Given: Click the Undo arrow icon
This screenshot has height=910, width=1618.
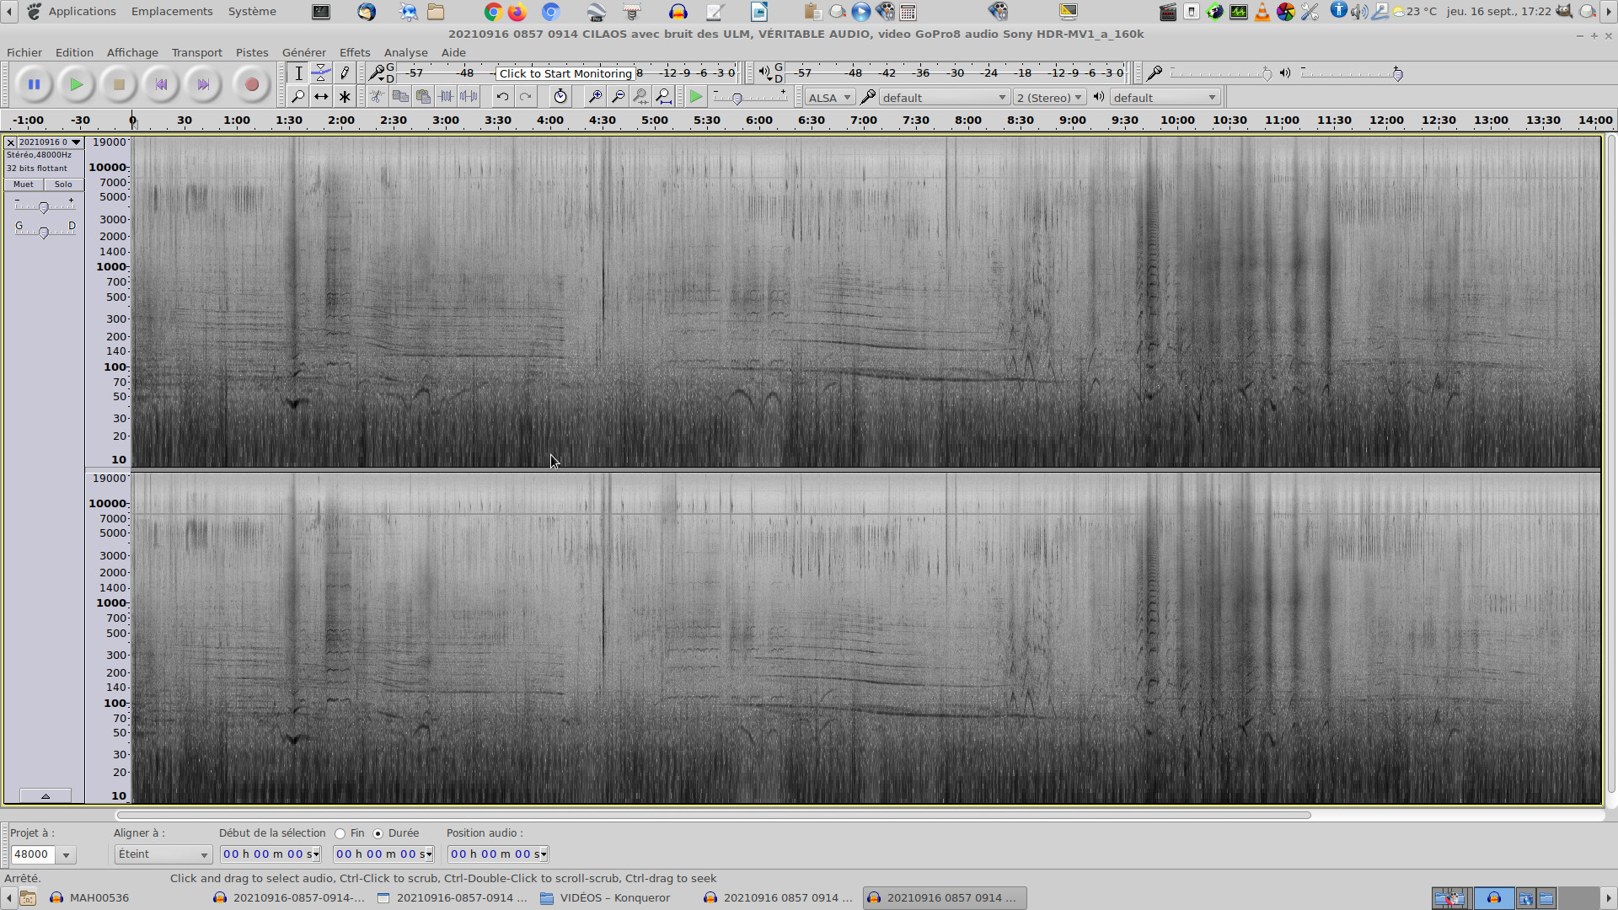Looking at the screenshot, I should (502, 97).
